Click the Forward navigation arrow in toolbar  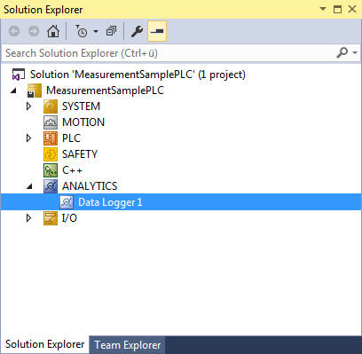[34, 31]
